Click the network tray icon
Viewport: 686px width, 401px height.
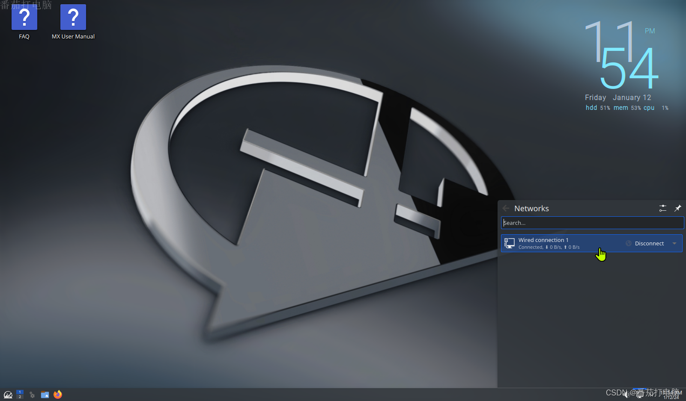point(639,395)
